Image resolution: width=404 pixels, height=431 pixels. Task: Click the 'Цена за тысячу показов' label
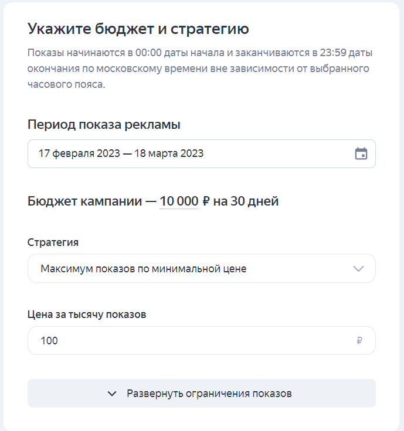[87, 314]
